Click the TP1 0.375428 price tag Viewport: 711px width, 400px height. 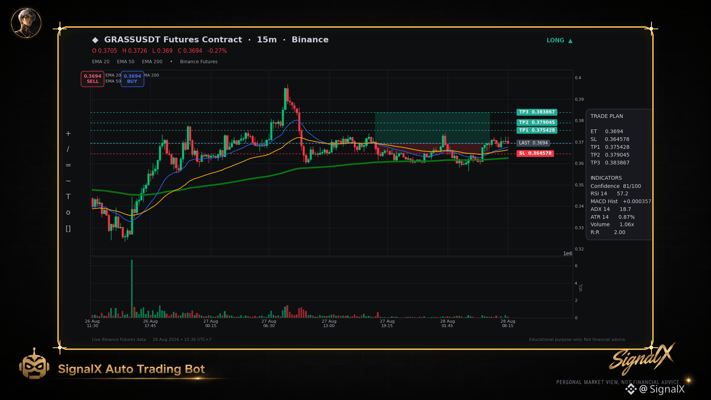[537, 130]
